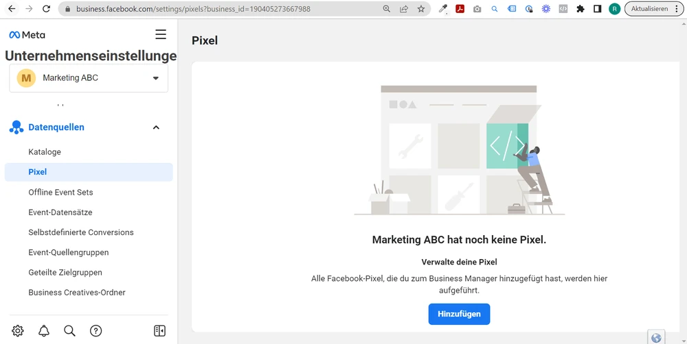This screenshot has height=344, width=687.
Task: Open Geteilte Zielgruppen
Action: pyautogui.click(x=65, y=273)
